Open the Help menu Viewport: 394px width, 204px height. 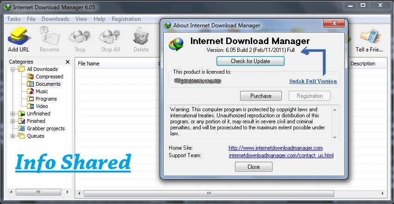coord(99,19)
